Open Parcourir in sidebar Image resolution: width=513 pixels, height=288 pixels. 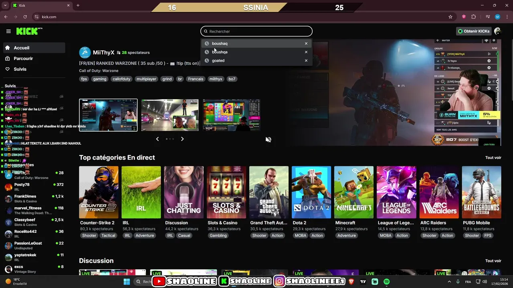coord(34,58)
